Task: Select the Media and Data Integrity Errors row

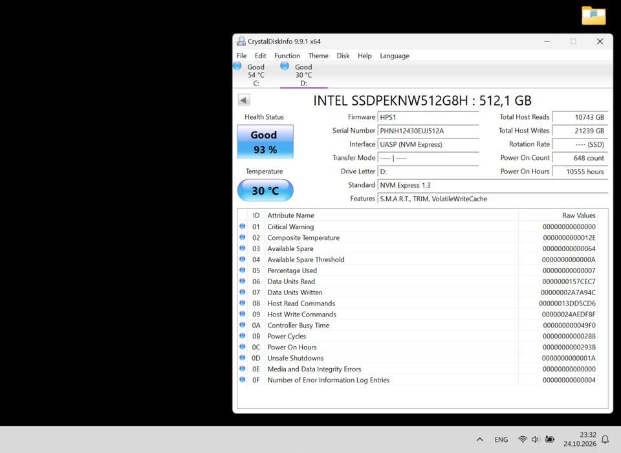Action: pyautogui.click(x=418, y=369)
